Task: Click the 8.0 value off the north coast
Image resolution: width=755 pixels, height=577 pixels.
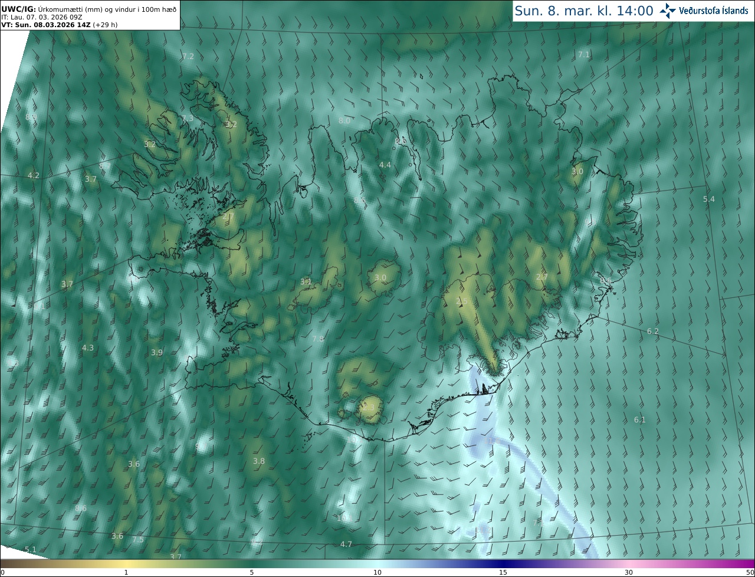Action: point(344,120)
